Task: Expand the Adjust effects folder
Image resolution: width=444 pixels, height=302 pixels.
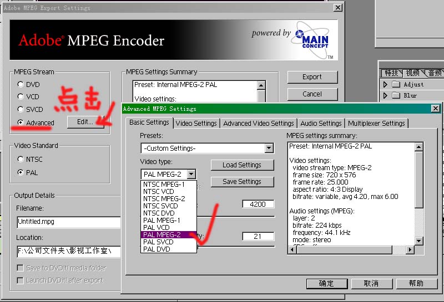Action: pyautogui.click(x=385, y=84)
